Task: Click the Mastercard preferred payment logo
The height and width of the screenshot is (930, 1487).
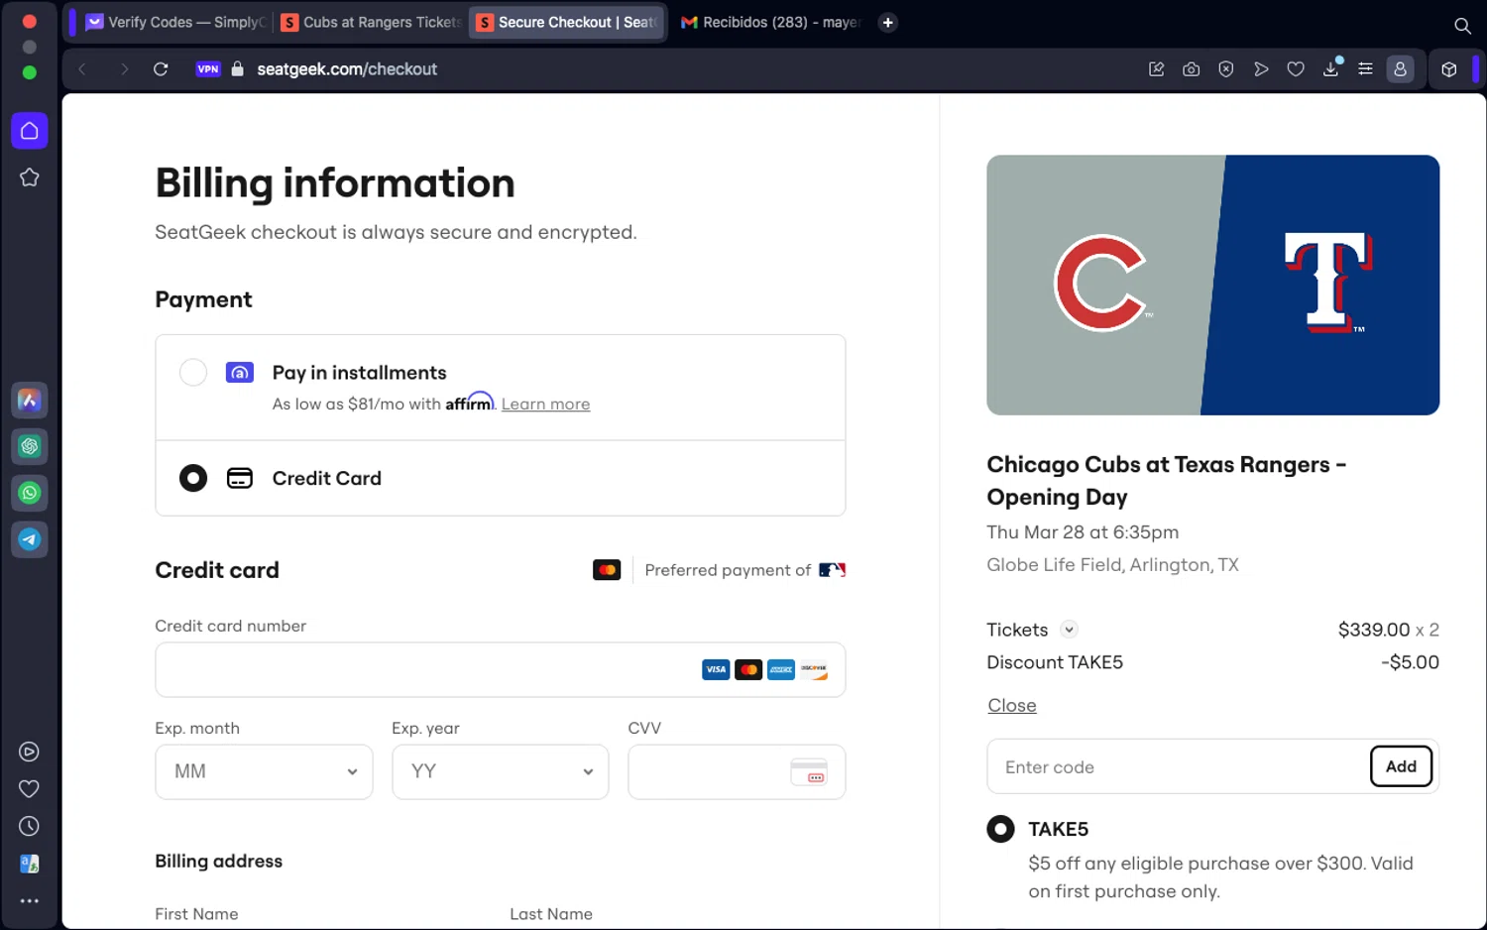Action: [607, 570]
